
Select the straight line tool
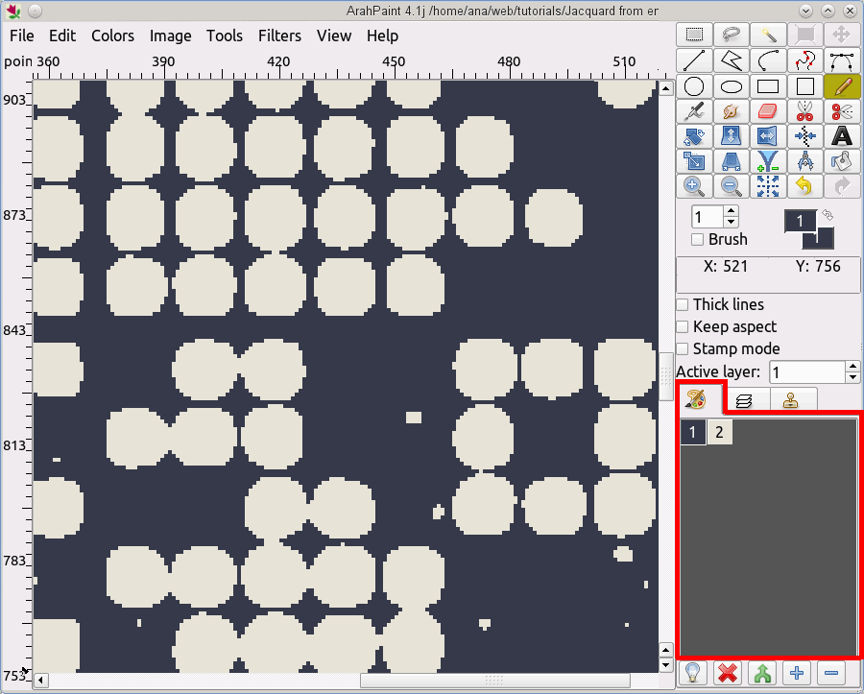(694, 60)
